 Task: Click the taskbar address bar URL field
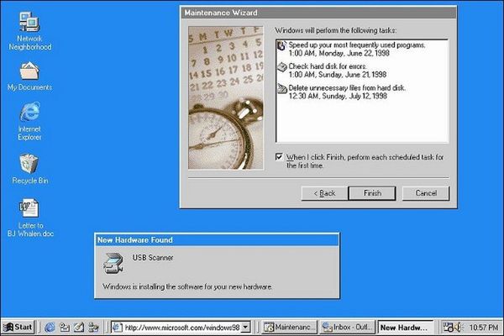point(182,328)
